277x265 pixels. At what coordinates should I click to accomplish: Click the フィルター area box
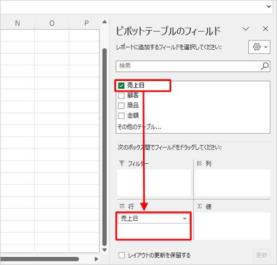coord(154,183)
